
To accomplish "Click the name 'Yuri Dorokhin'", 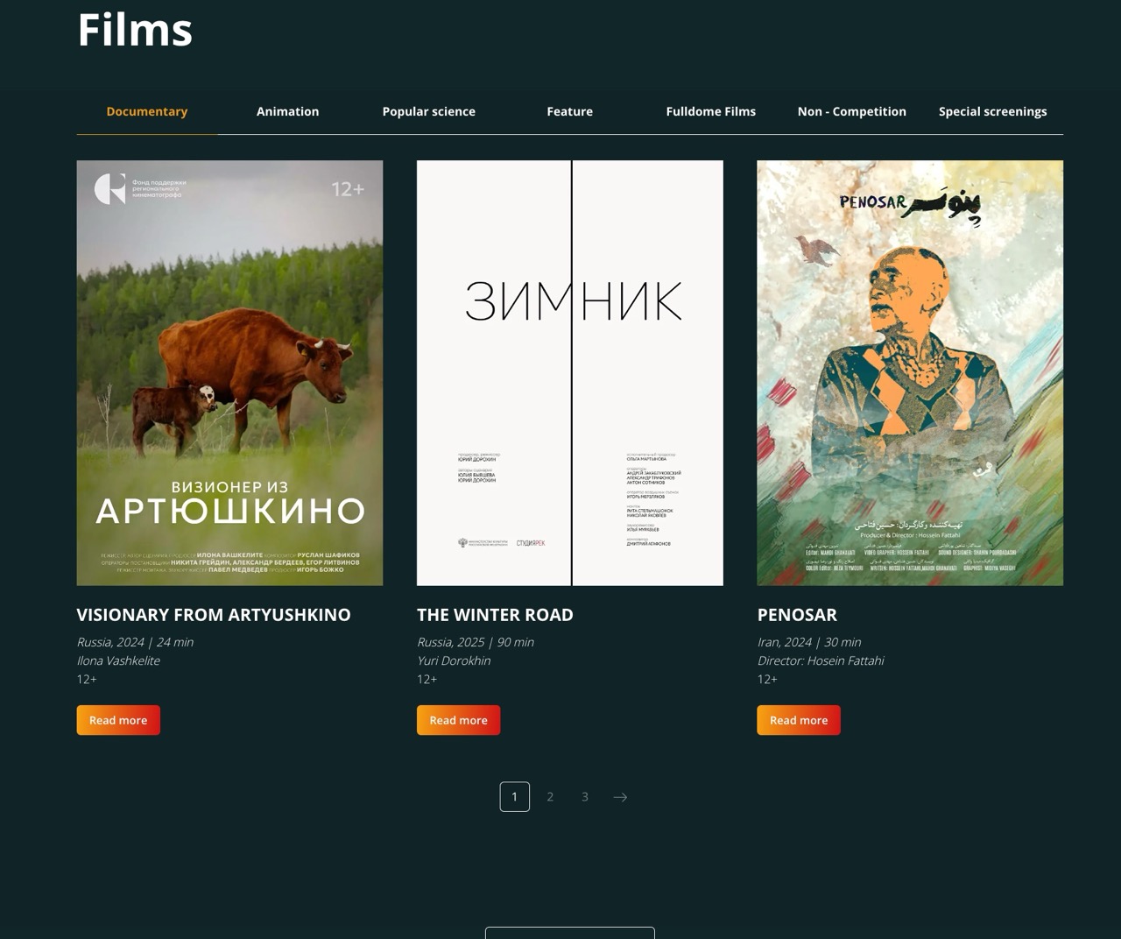I will 454,660.
